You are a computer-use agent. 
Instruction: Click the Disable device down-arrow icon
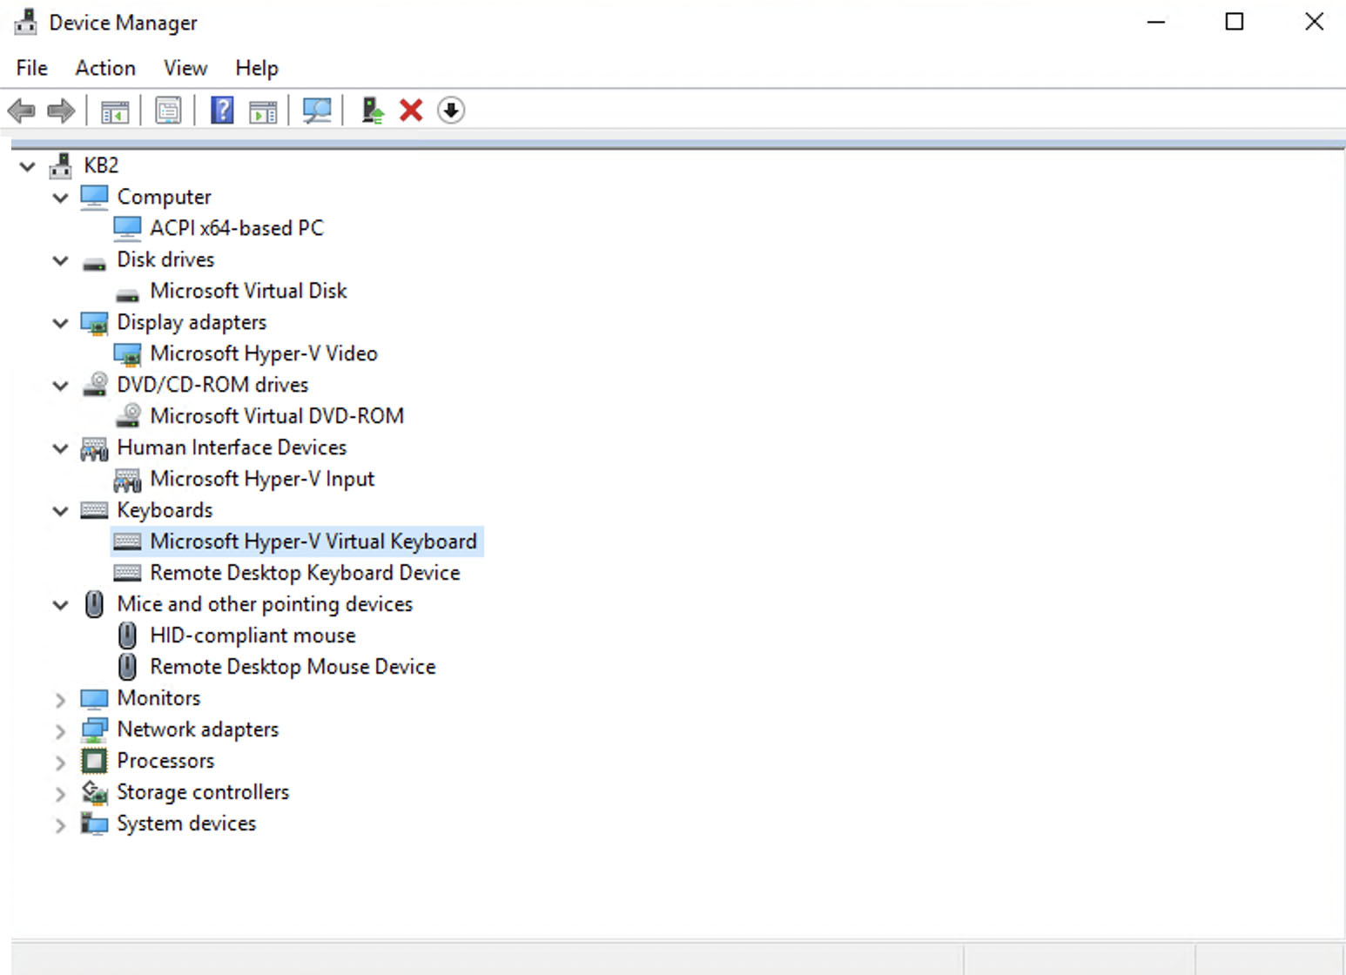(x=451, y=110)
